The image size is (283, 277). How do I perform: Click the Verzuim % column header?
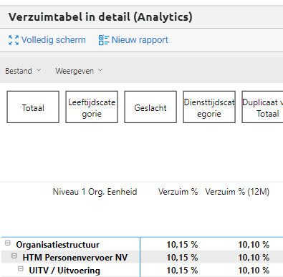[x=178, y=192]
